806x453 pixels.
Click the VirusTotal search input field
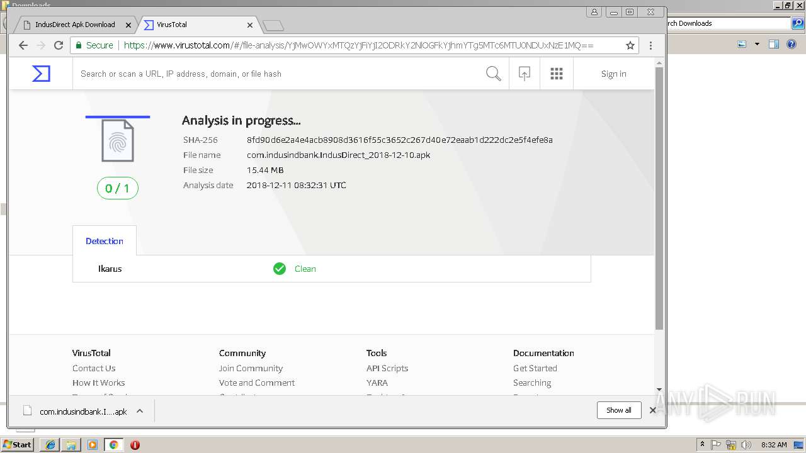click(277, 74)
